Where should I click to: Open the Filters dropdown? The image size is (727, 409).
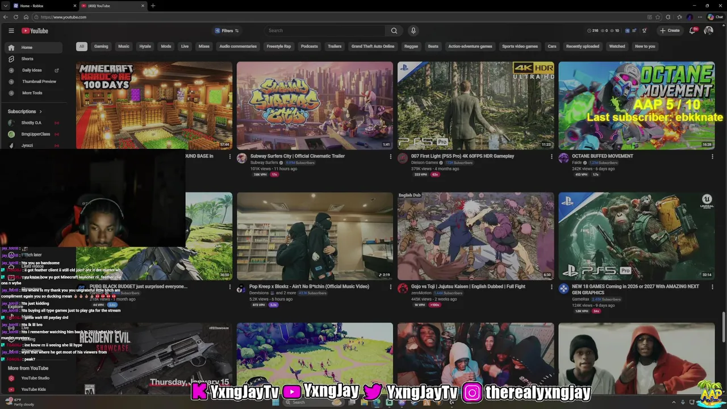227,31
